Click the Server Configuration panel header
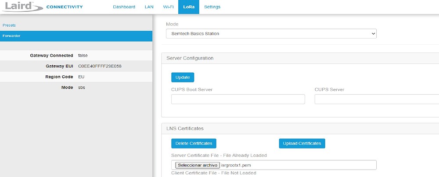 coord(190,58)
